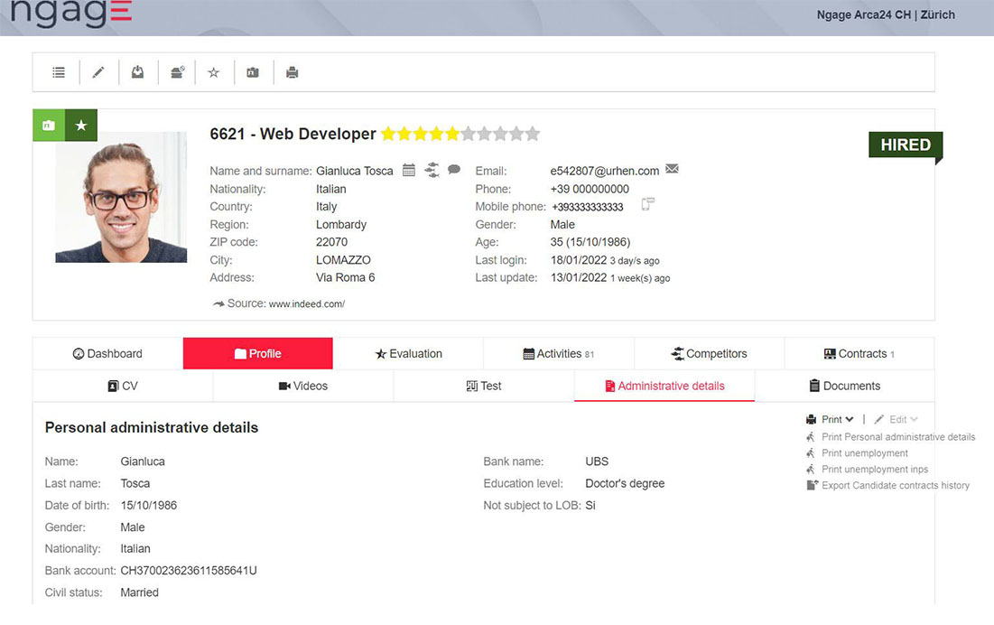Screen dimensions: 994x625
Task: Open the Contracts tab
Action: (859, 354)
